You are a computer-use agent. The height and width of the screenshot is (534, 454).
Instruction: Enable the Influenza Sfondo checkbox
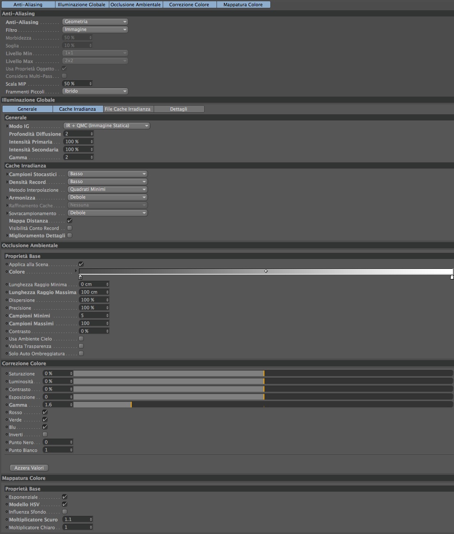pyautogui.click(x=65, y=512)
